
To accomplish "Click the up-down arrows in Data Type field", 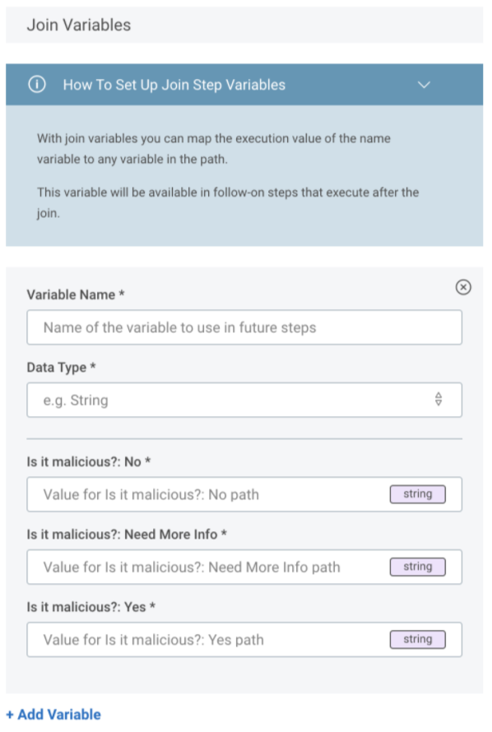I will (x=439, y=400).
